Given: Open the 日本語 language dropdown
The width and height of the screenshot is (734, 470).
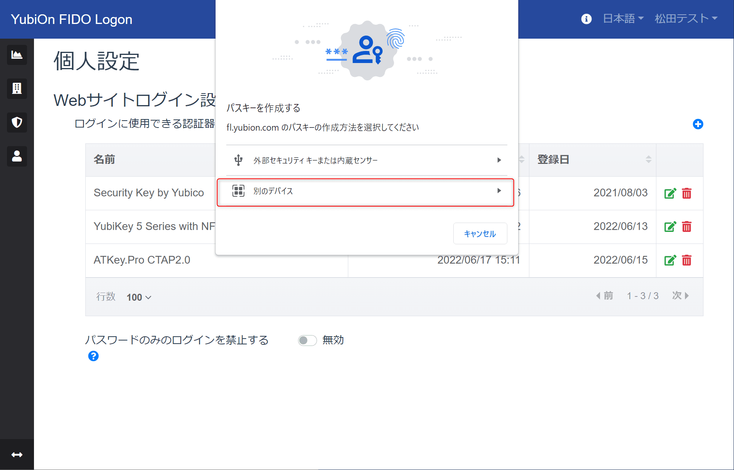Looking at the screenshot, I should (x=623, y=19).
